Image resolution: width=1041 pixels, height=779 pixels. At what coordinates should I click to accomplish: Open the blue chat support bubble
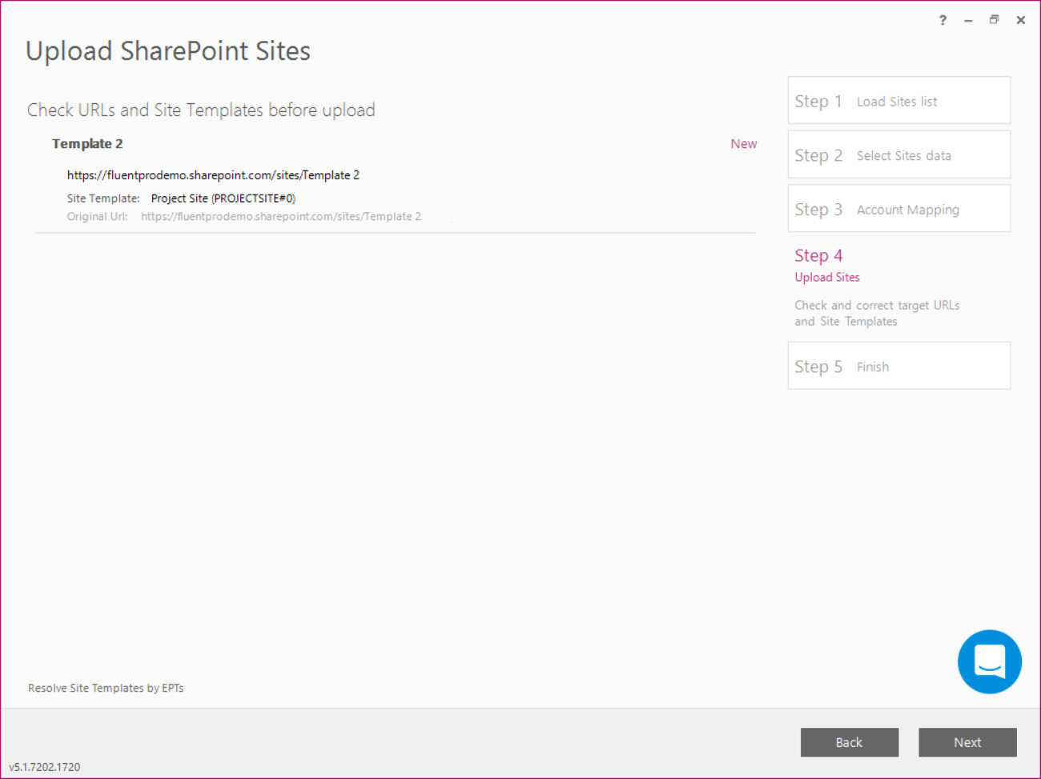pos(989,661)
